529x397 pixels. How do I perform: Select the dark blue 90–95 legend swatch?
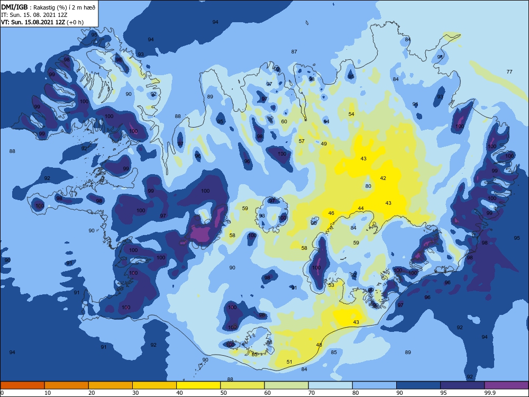pos(418,385)
